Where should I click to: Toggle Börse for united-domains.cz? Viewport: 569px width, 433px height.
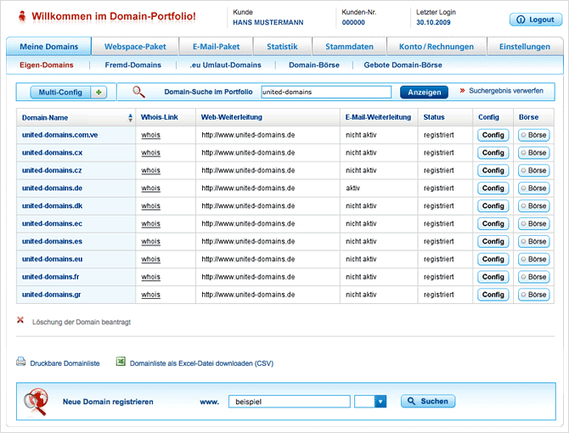(x=534, y=171)
